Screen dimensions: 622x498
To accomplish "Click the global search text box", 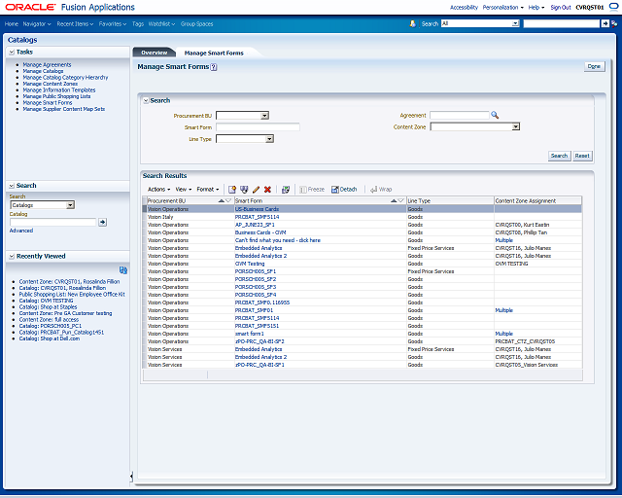I will click(561, 23).
